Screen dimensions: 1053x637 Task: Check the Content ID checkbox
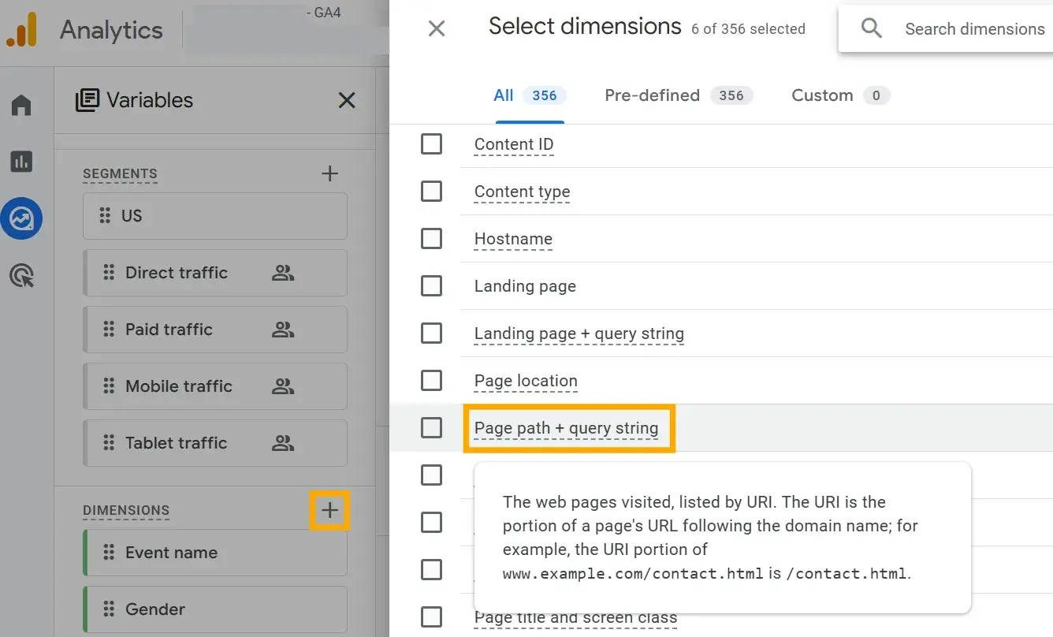pos(431,143)
